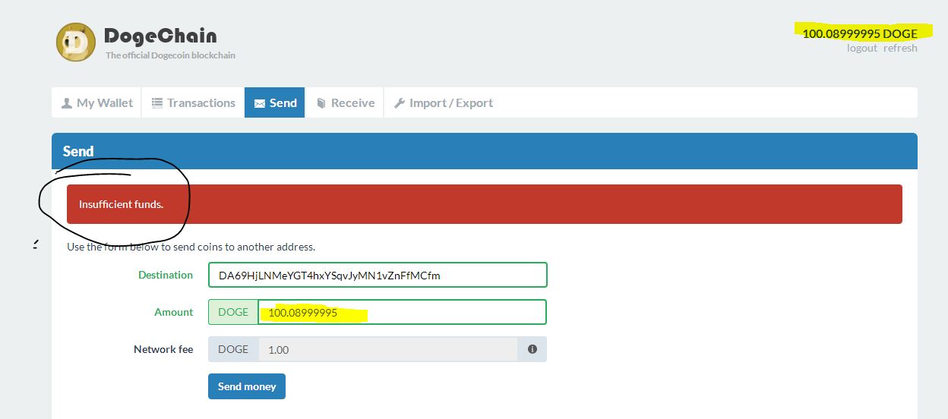
Task: Open the Receive tab
Action: click(x=345, y=102)
